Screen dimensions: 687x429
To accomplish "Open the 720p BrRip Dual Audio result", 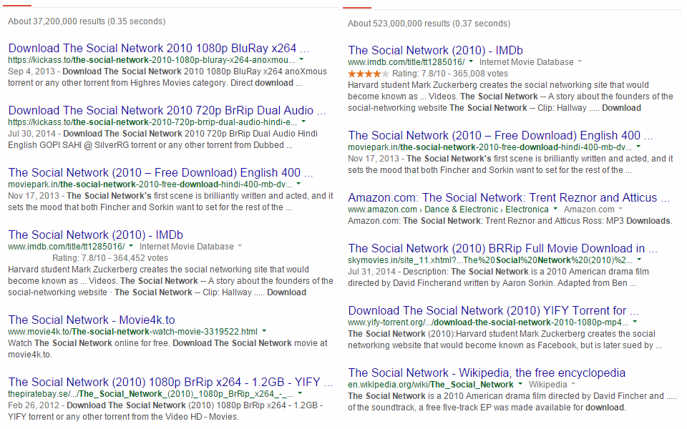I will (x=167, y=110).
